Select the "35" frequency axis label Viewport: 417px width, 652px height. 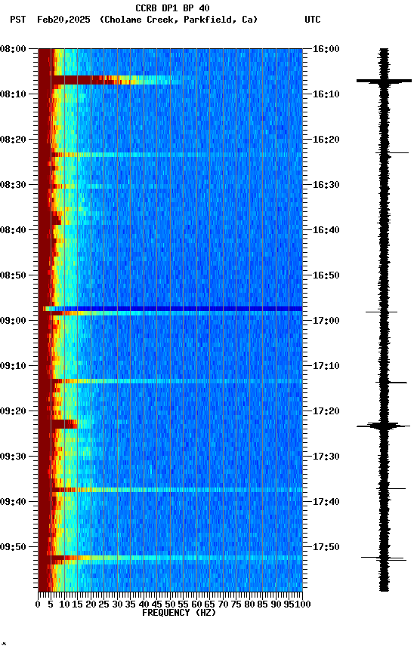130,604
